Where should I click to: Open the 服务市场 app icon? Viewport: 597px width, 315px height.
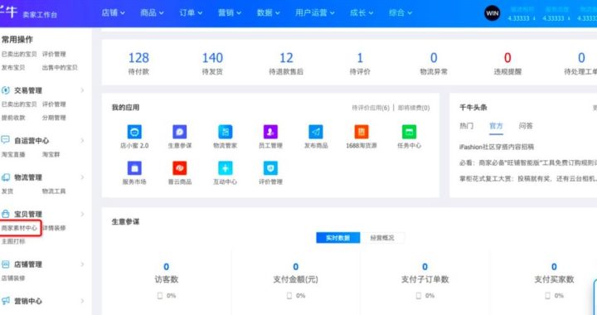[x=134, y=168]
